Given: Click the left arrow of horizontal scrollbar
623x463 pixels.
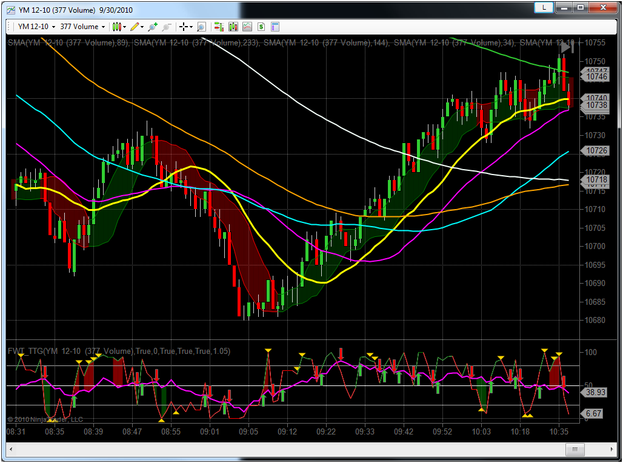Looking at the screenshot, I should (12, 449).
